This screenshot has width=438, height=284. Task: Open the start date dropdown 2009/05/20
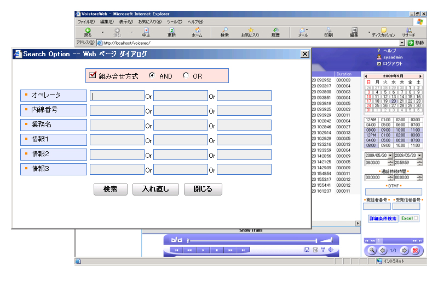coord(390,156)
